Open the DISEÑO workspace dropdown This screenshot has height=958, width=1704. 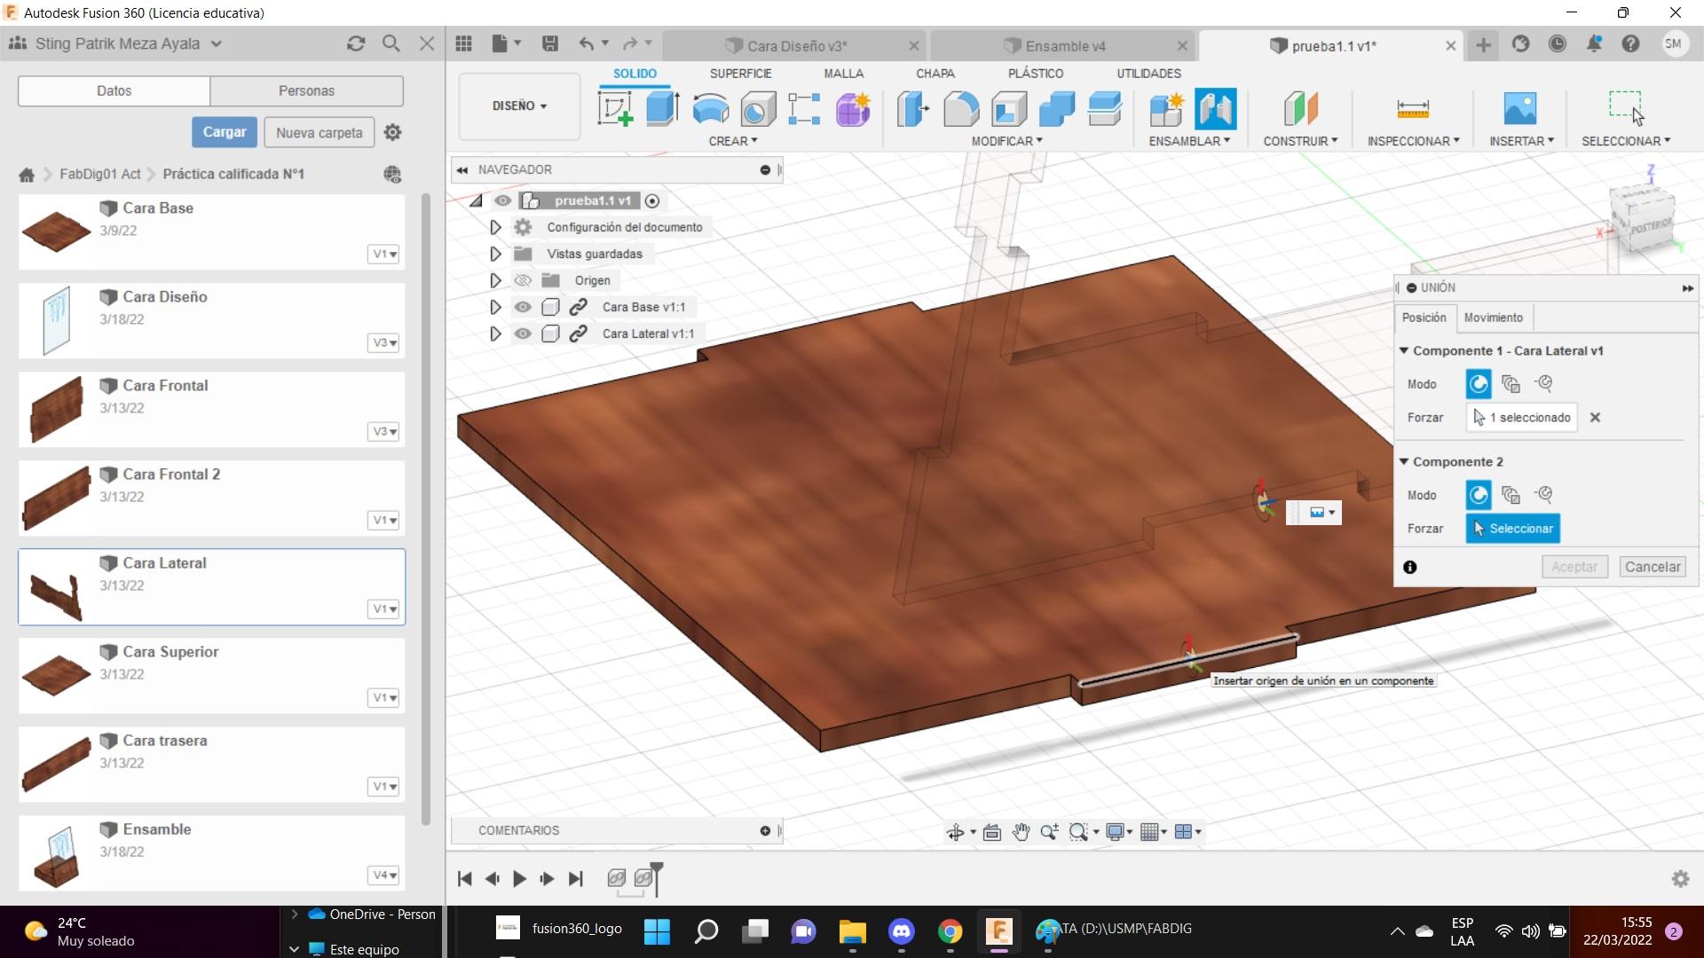pos(519,106)
